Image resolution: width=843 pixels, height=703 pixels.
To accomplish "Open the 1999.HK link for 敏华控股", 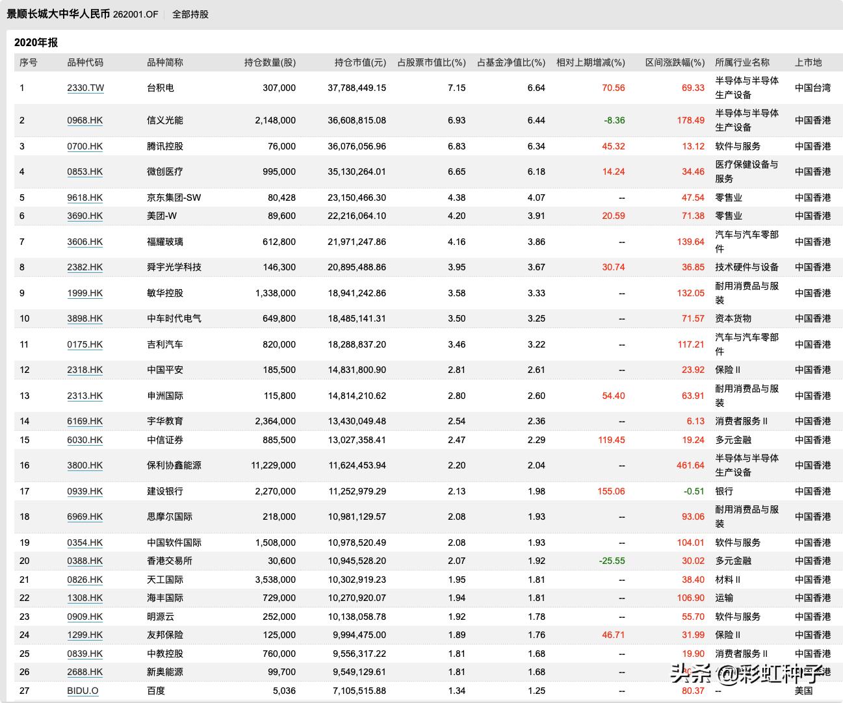I will tap(84, 293).
